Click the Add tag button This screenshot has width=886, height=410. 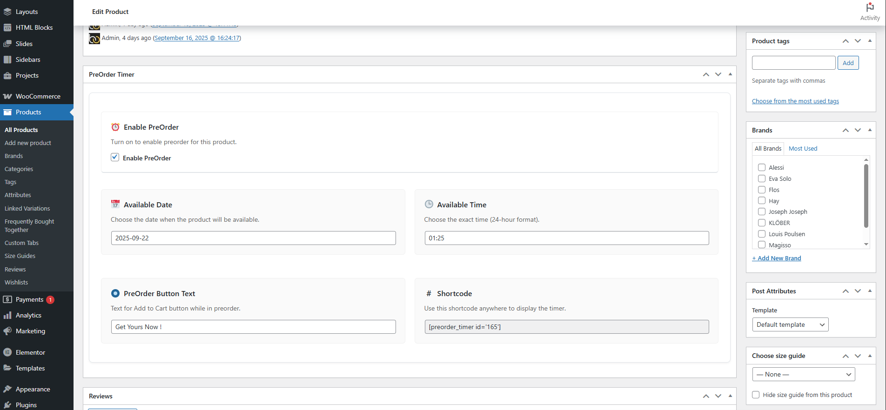click(848, 63)
